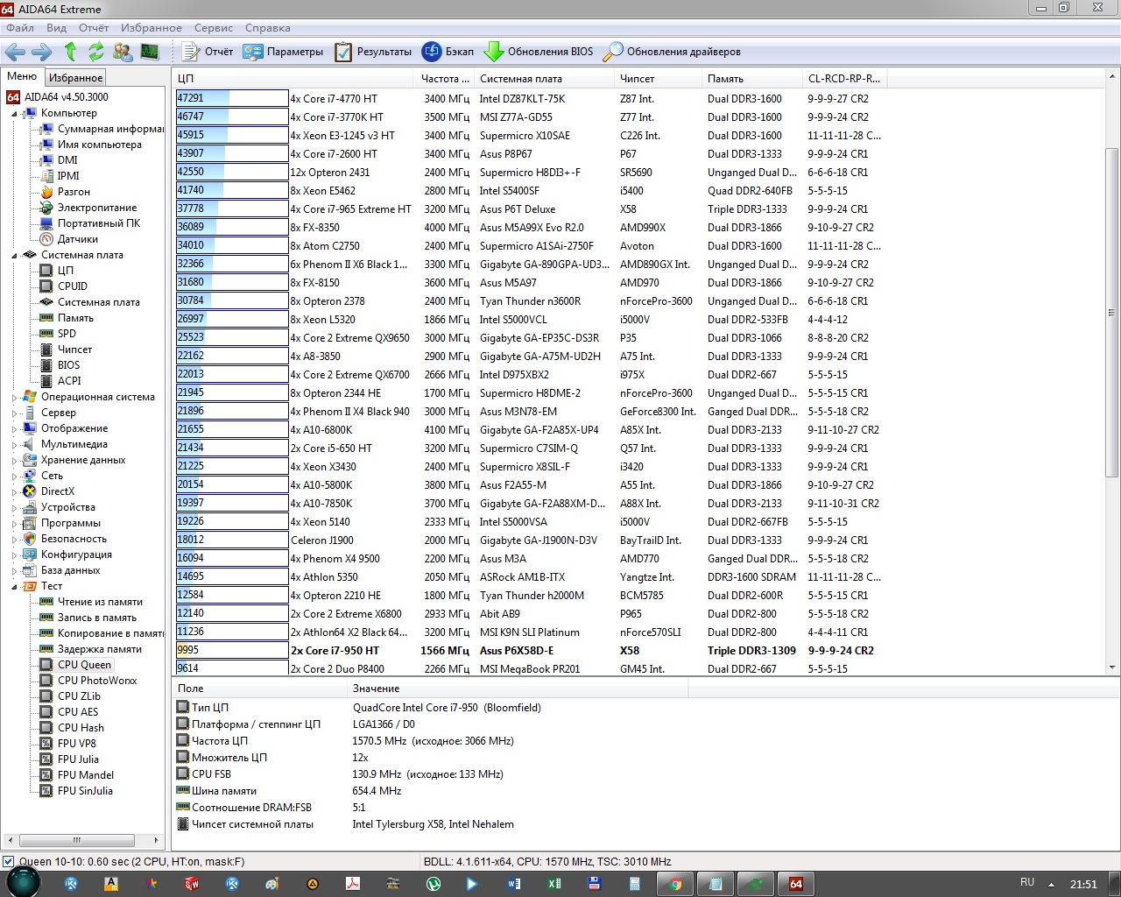Open the Сервис menu
This screenshot has width=1121, height=897.
(x=214, y=28)
